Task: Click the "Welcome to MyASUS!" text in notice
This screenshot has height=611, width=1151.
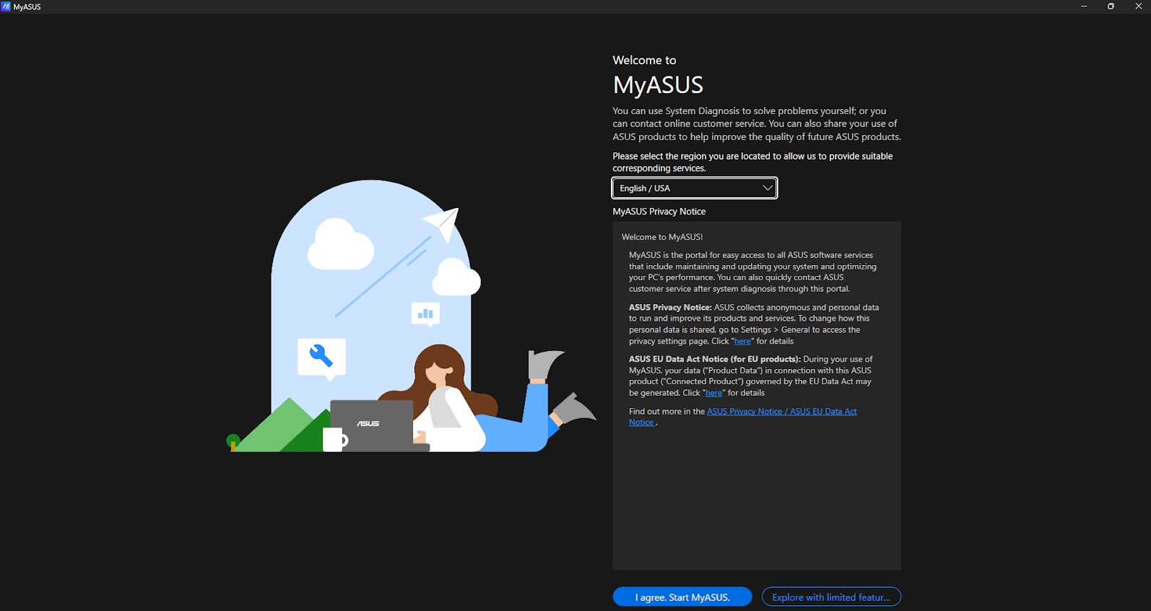Action: coord(662,237)
